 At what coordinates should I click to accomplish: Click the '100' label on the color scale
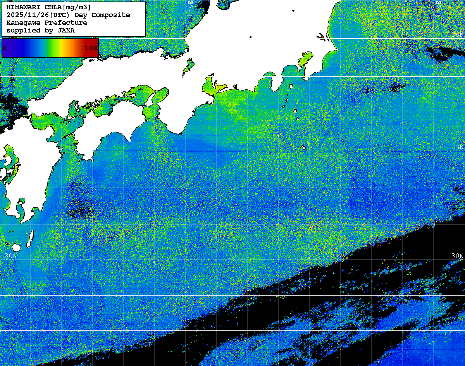[x=91, y=48]
